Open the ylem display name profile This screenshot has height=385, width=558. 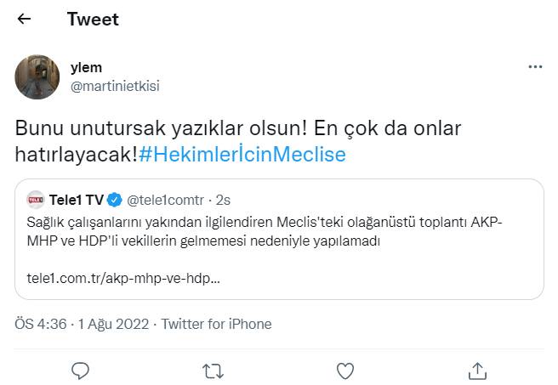point(86,67)
